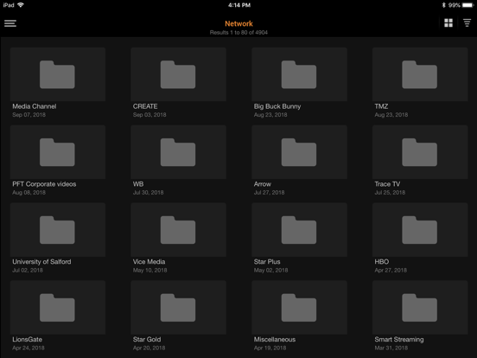
Task: Select the 'LionsGate' folder name
Action: pyautogui.click(x=27, y=339)
